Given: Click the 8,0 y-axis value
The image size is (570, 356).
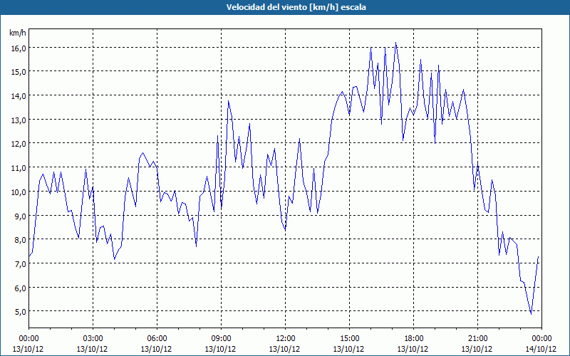Looking at the screenshot, I should coord(20,240).
